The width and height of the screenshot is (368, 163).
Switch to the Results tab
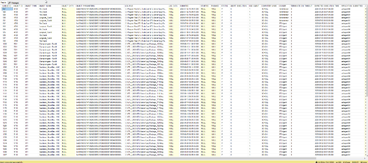click(4, 3)
